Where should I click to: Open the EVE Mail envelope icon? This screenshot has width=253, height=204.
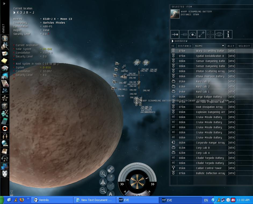(5, 53)
